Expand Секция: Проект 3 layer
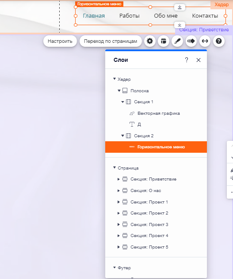233x279 pixels. tap(118, 225)
